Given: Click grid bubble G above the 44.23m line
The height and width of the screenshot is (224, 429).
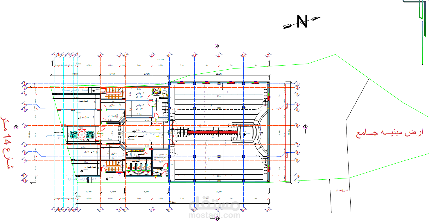Looking at the screenshot, I should [195, 55].
